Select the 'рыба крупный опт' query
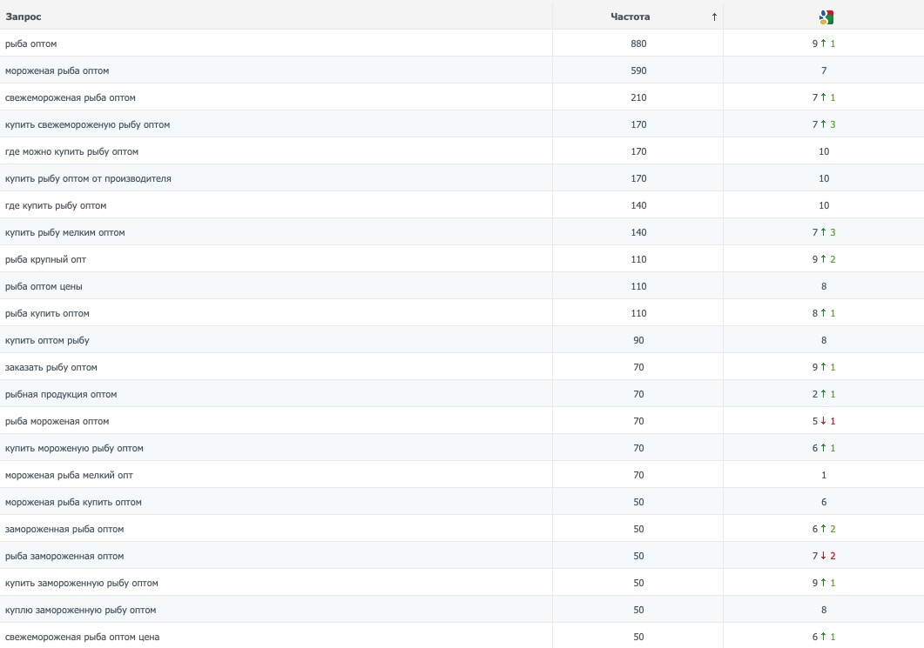The height and width of the screenshot is (648, 924). point(45,259)
